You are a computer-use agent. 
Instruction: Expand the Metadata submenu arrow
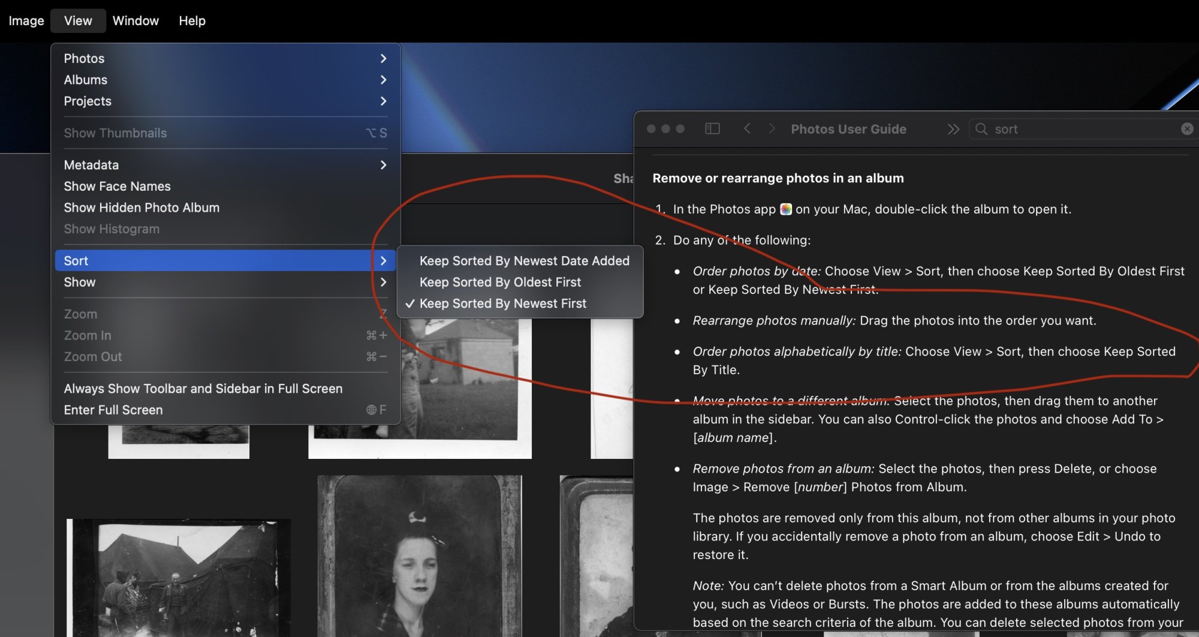coord(383,164)
